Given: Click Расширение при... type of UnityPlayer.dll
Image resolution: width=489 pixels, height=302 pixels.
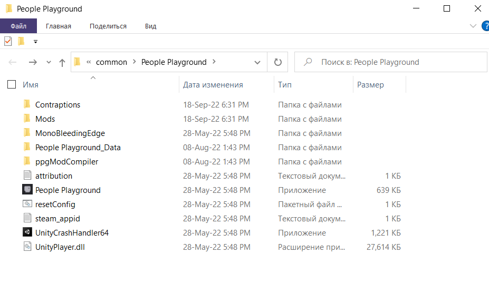Looking at the screenshot, I should [x=311, y=247].
